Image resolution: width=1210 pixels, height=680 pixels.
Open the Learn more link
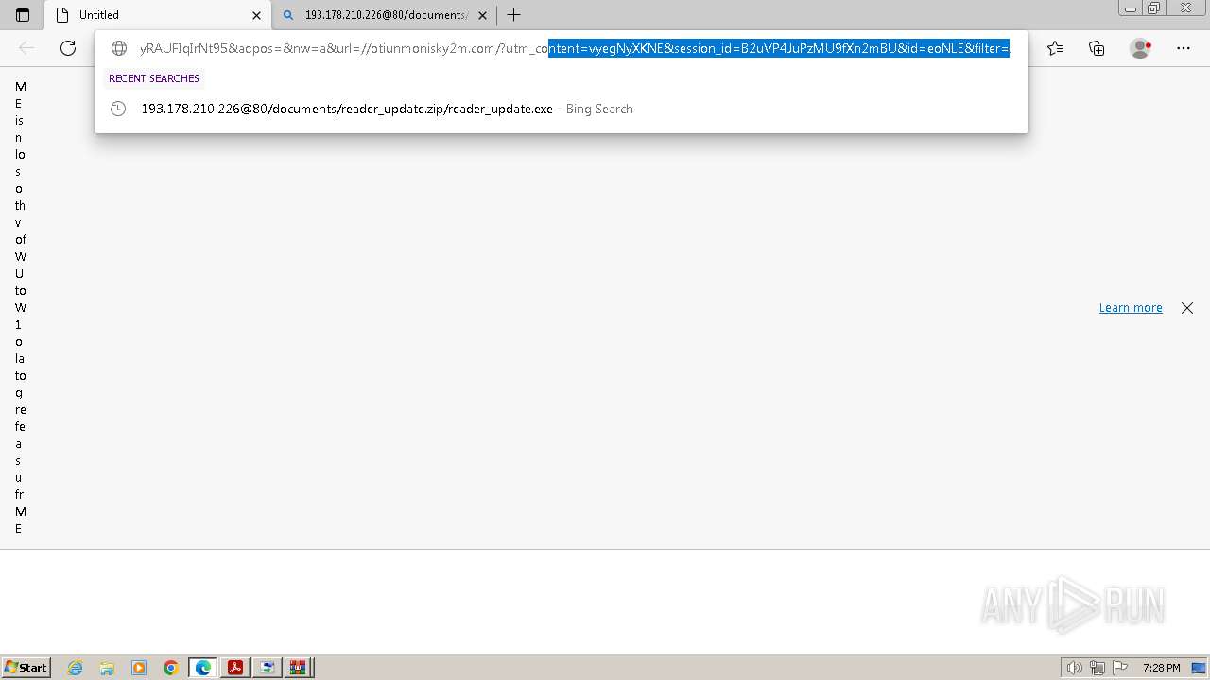1131,308
